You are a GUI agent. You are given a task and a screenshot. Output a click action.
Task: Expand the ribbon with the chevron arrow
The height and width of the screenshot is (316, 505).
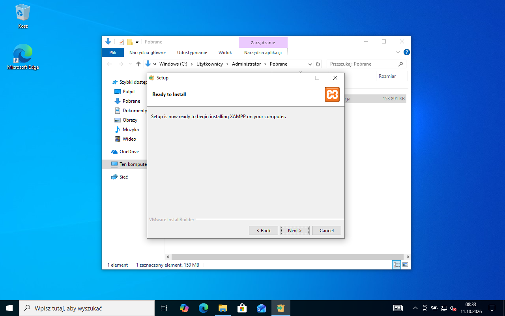pos(398,52)
